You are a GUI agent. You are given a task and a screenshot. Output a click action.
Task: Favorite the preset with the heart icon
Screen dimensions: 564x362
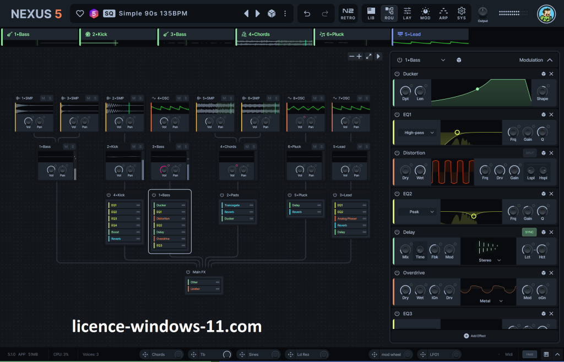[80, 13]
